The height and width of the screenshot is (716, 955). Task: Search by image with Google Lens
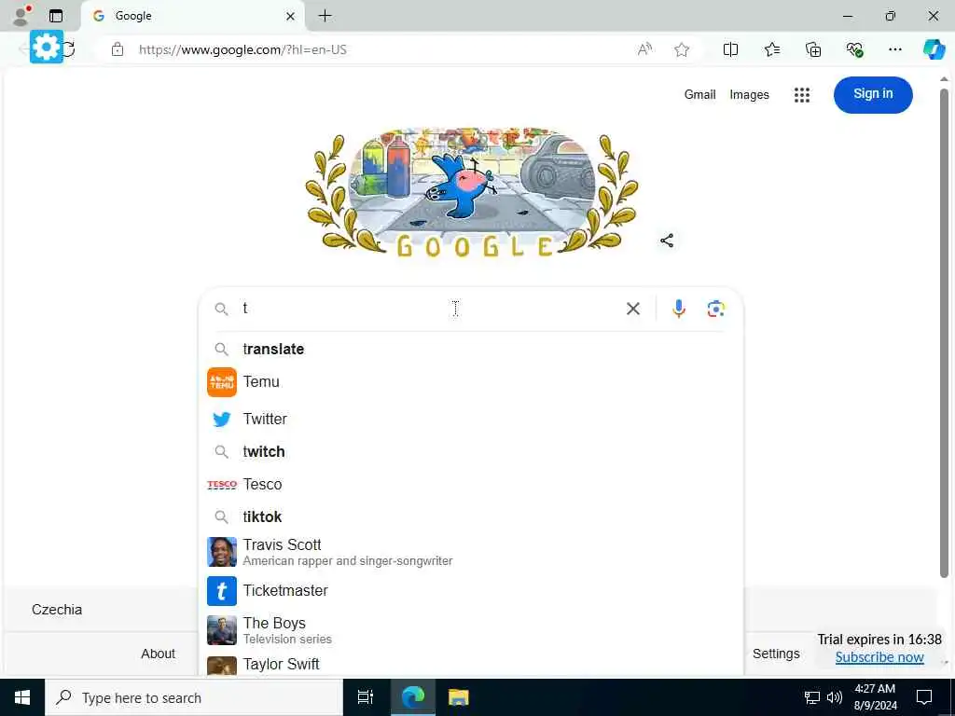point(715,309)
